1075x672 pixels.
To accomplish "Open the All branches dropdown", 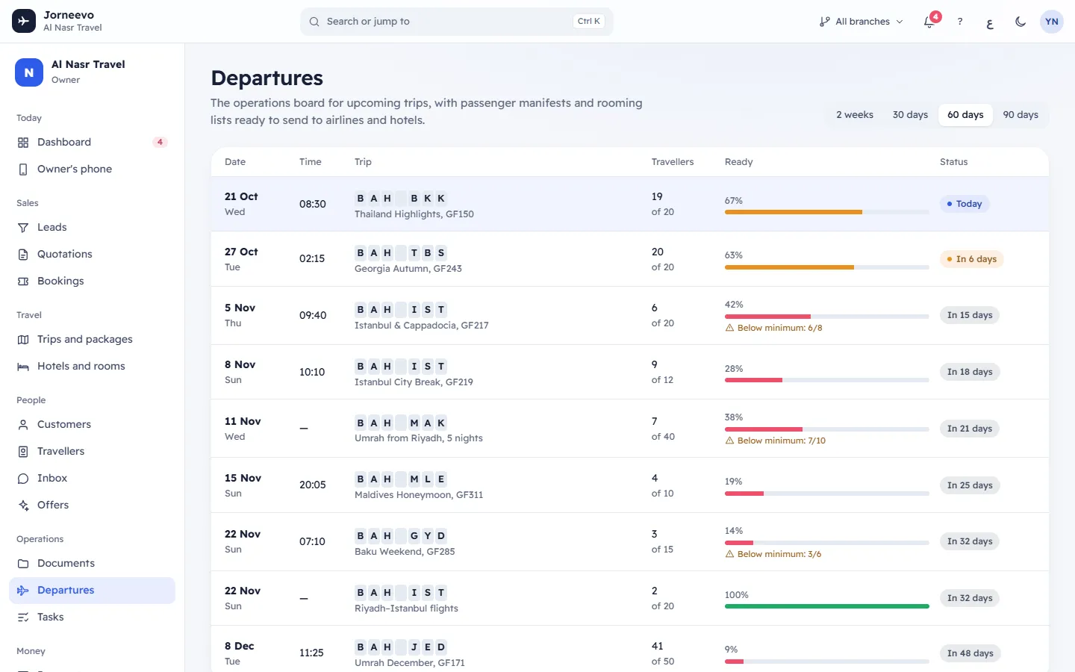I will coord(861,22).
